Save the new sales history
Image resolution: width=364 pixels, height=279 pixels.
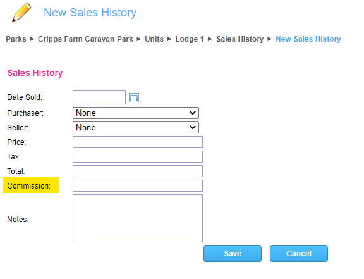233,254
